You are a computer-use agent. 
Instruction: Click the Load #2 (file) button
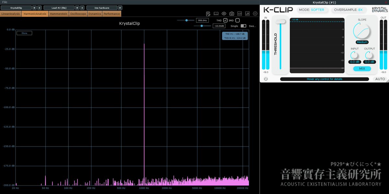59,8
